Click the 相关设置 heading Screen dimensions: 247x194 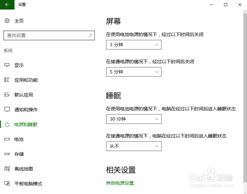[121, 170]
